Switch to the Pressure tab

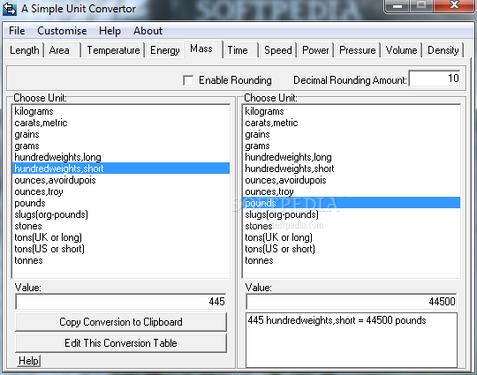click(358, 50)
